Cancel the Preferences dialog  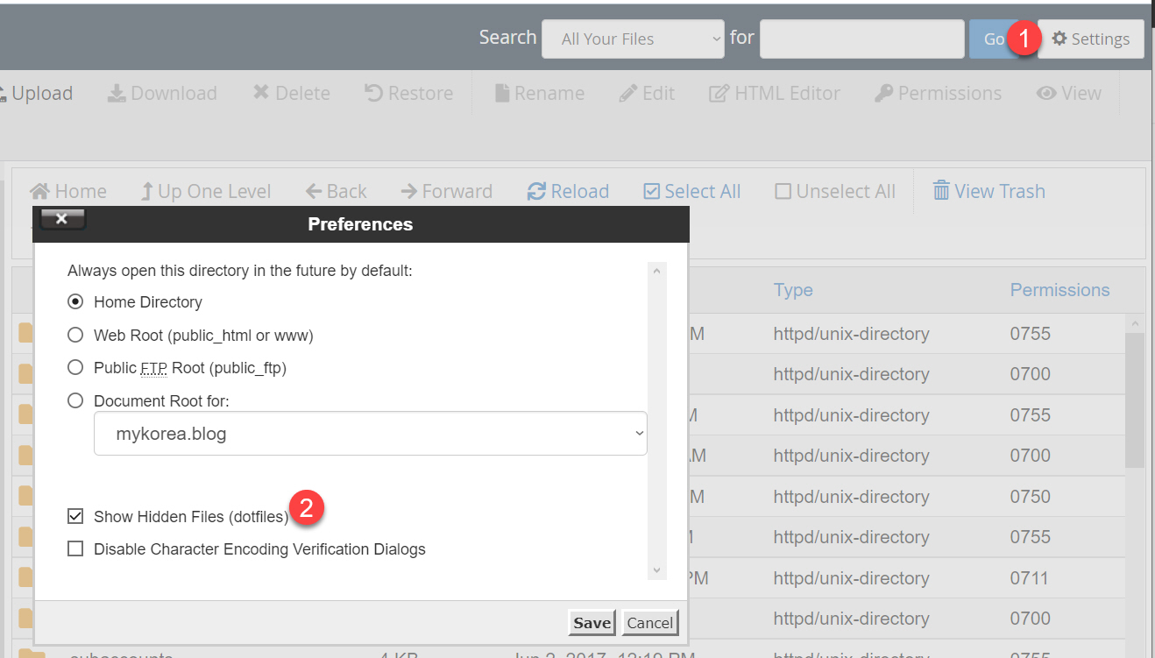pyautogui.click(x=649, y=623)
